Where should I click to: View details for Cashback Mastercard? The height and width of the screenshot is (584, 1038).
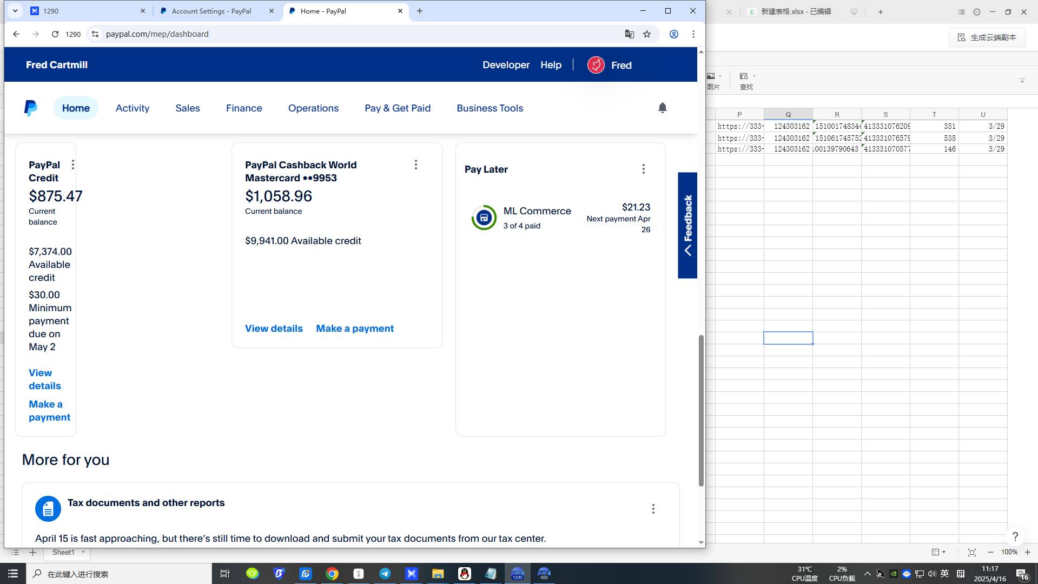[x=274, y=329]
